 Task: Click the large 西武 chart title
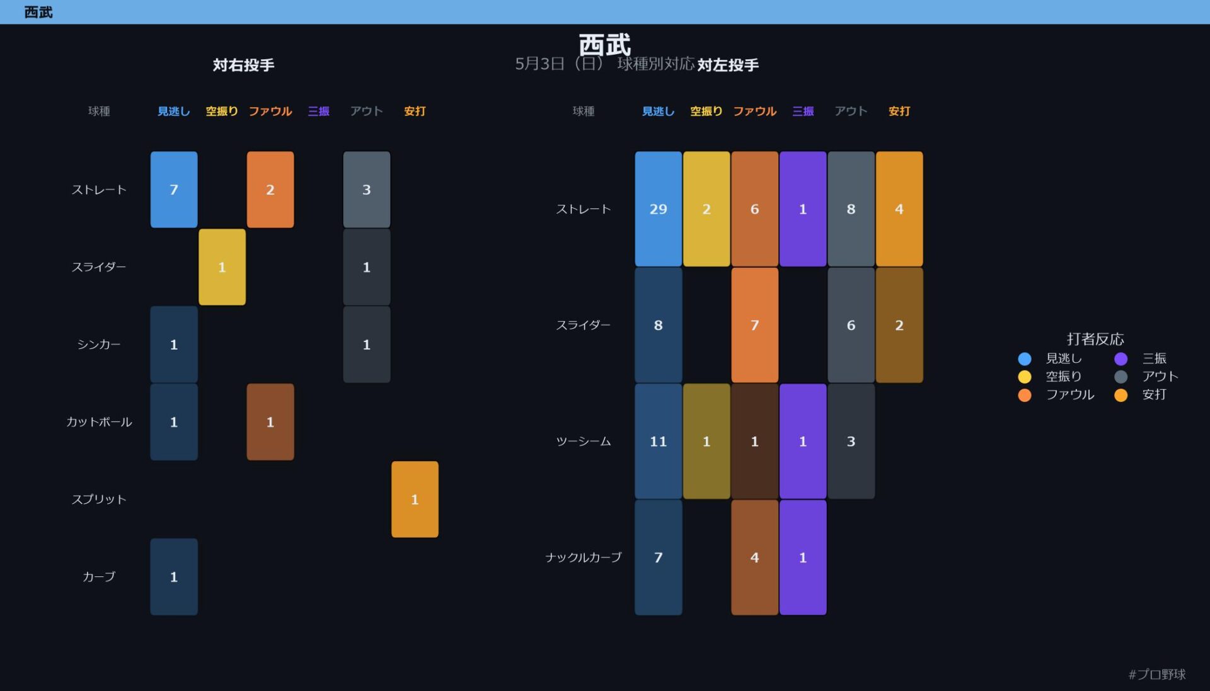click(x=605, y=45)
